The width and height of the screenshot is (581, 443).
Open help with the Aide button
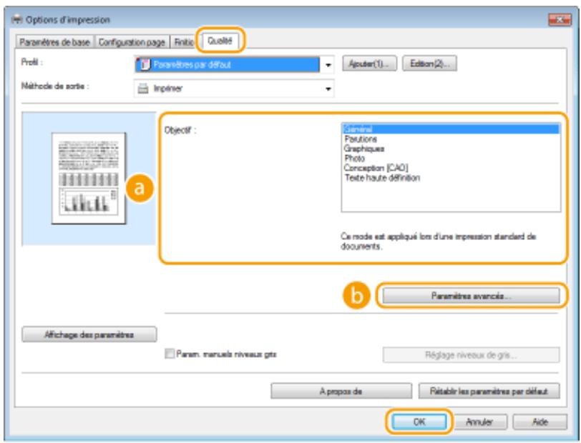point(539,422)
